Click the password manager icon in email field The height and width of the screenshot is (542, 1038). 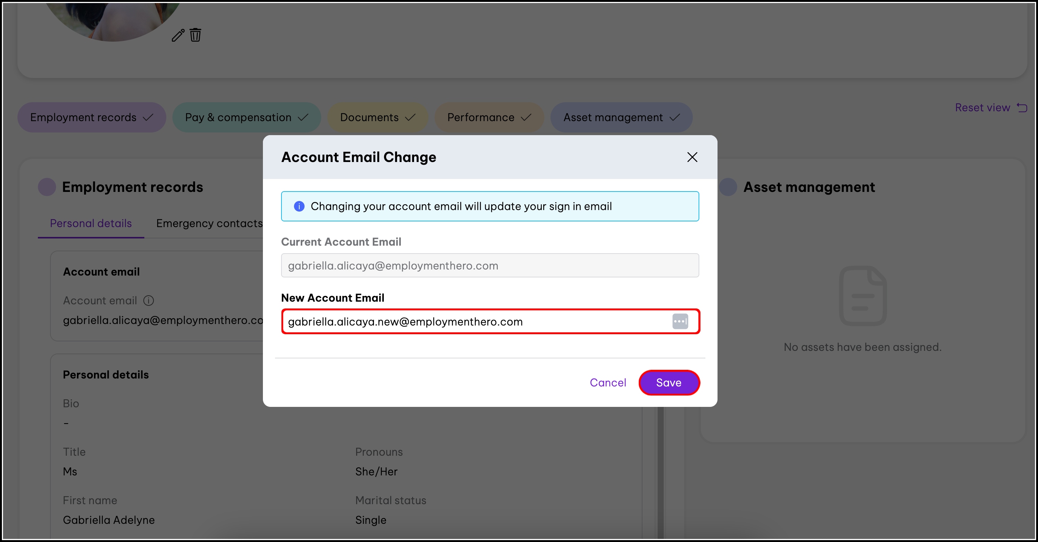coord(680,321)
